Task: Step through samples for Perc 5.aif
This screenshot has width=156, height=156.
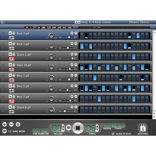Action: pyautogui.click(x=14, y=86)
